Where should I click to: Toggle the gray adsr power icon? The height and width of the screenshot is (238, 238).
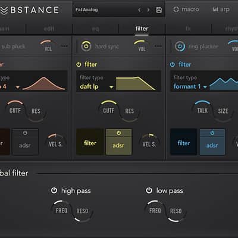(25, 133)
